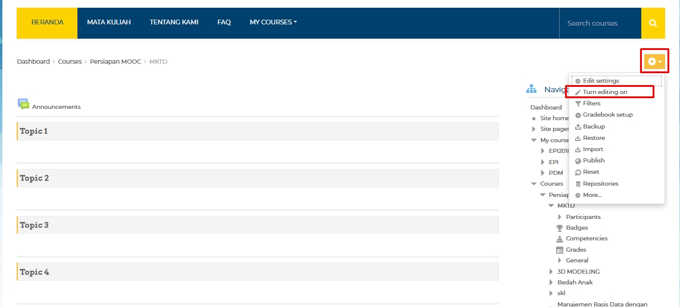The image size is (680, 307).
Task: Select Restore in the actions menu
Action: point(594,138)
